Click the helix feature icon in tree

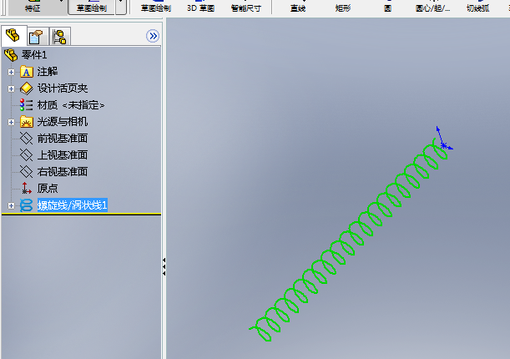coord(27,205)
